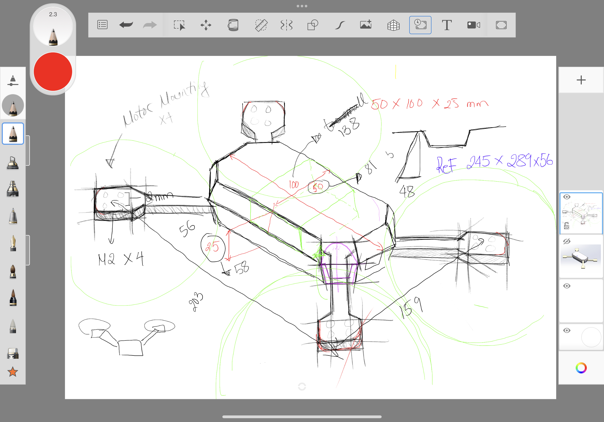Click the Redo arrow in the toolbar
Screen dimensions: 604x422
pyautogui.click(x=150, y=25)
